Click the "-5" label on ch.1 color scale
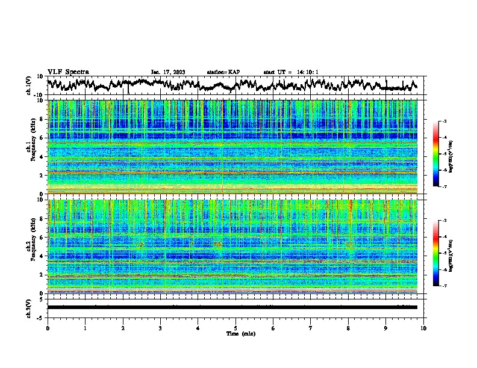477x368 pixels. [x=444, y=154]
